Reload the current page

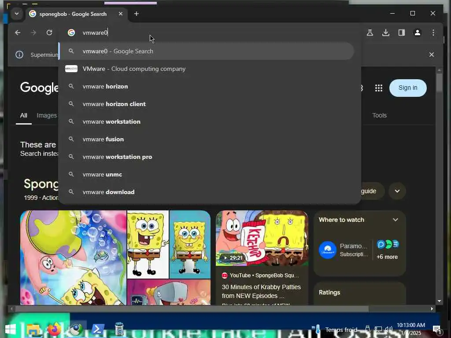coord(49,33)
